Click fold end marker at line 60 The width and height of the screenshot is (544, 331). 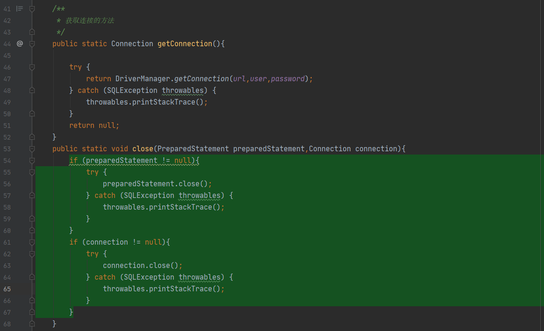(x=32, y=231)
